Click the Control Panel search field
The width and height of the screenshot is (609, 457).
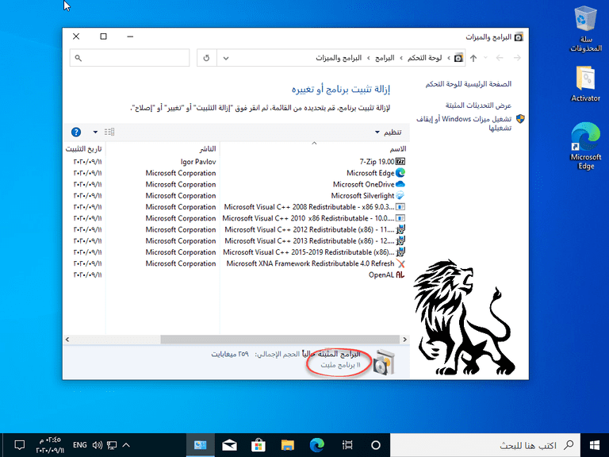tap(130, 58)
